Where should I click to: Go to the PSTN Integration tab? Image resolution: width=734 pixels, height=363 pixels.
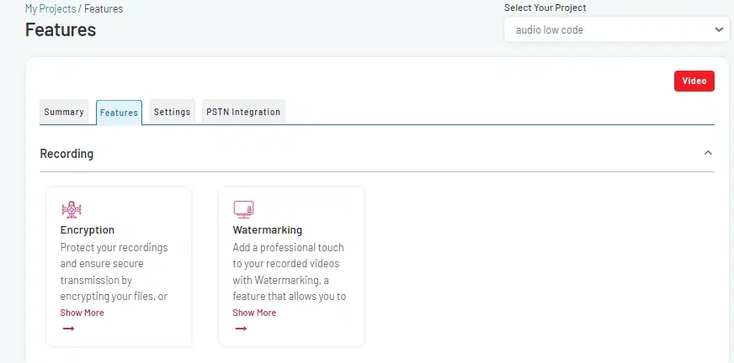pyautogui.click(x=243, y=112)
